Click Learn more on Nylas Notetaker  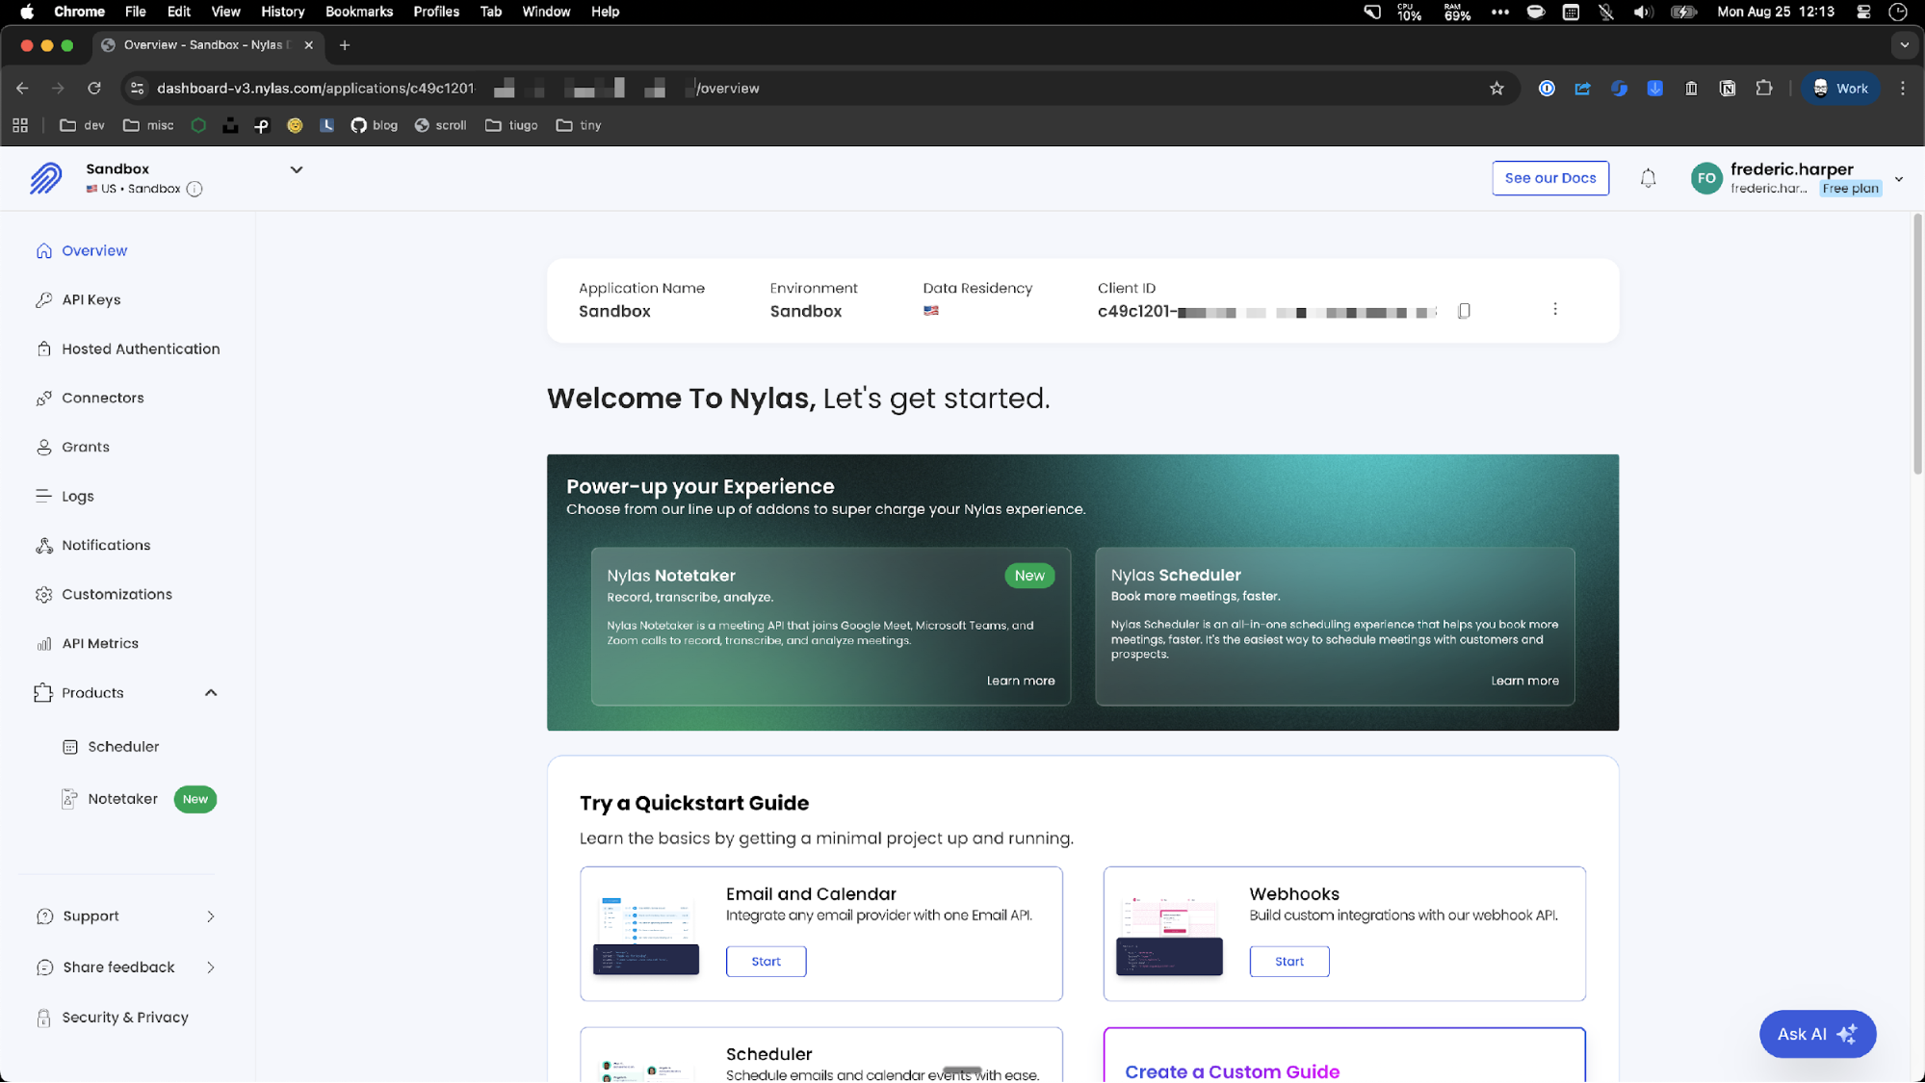(x=1020, y=681)
